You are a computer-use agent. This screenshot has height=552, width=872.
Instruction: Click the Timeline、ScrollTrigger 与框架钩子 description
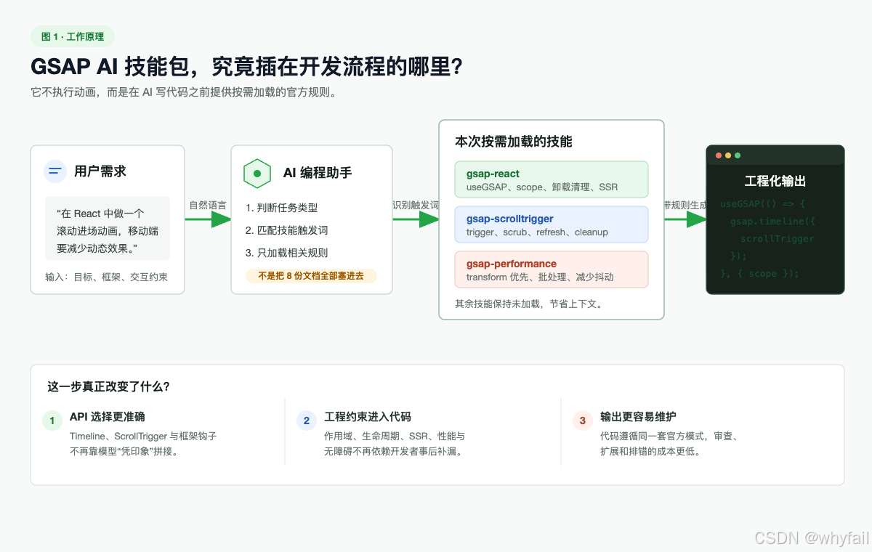point(143,437)
